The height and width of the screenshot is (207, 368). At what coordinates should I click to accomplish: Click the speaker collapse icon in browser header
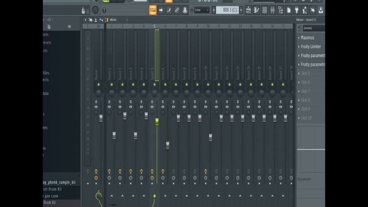click(69, 27)
